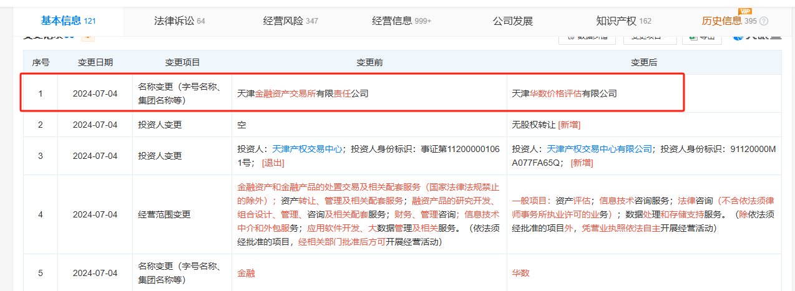
Task: Click the 空 value in row 2
Action: (x=241, y=125)
